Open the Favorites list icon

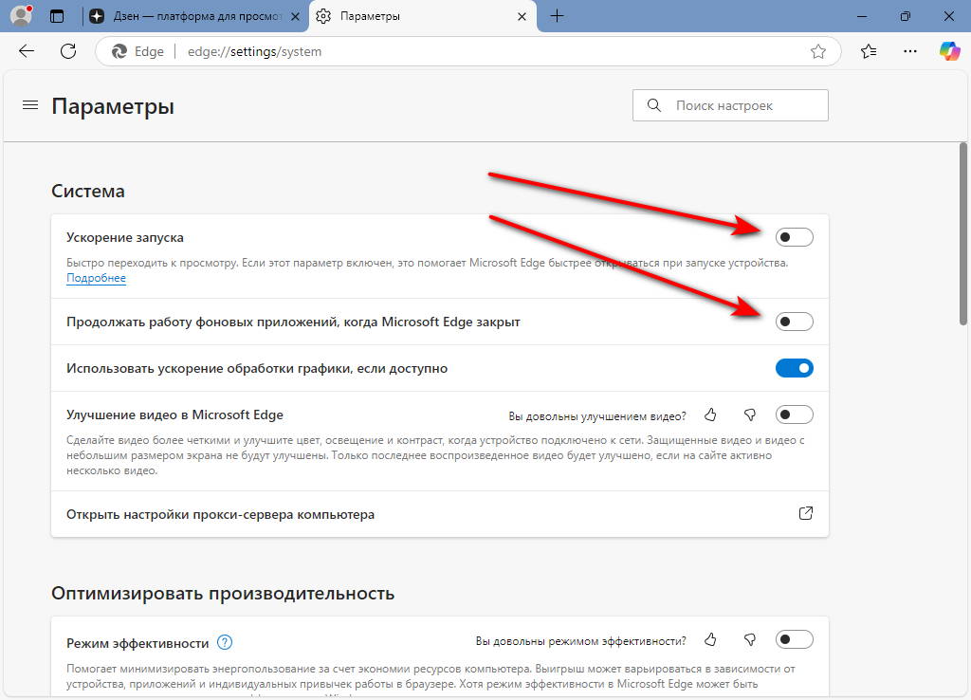tap(869, 51)
